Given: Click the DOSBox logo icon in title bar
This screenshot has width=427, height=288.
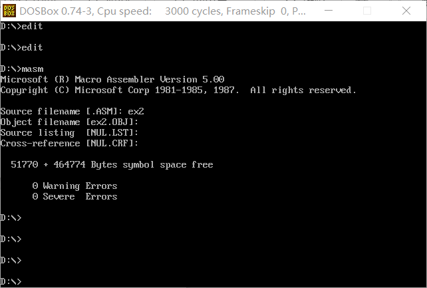Looking at the screenshot, I should coord(9,11).
